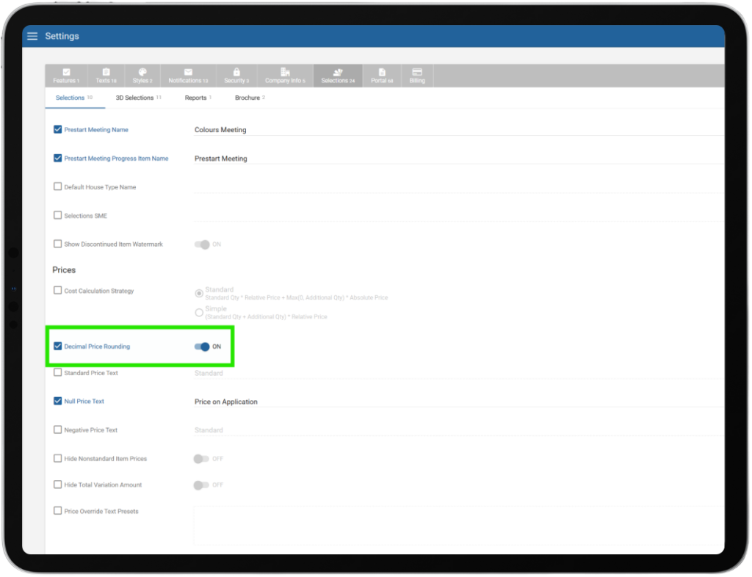This screenshot has width=752, height=577.
Task: Open the Styles palette tab
Action: (142, 76)
